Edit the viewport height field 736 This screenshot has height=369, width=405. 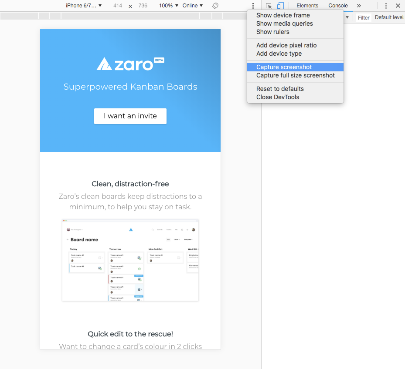[143, 5]
